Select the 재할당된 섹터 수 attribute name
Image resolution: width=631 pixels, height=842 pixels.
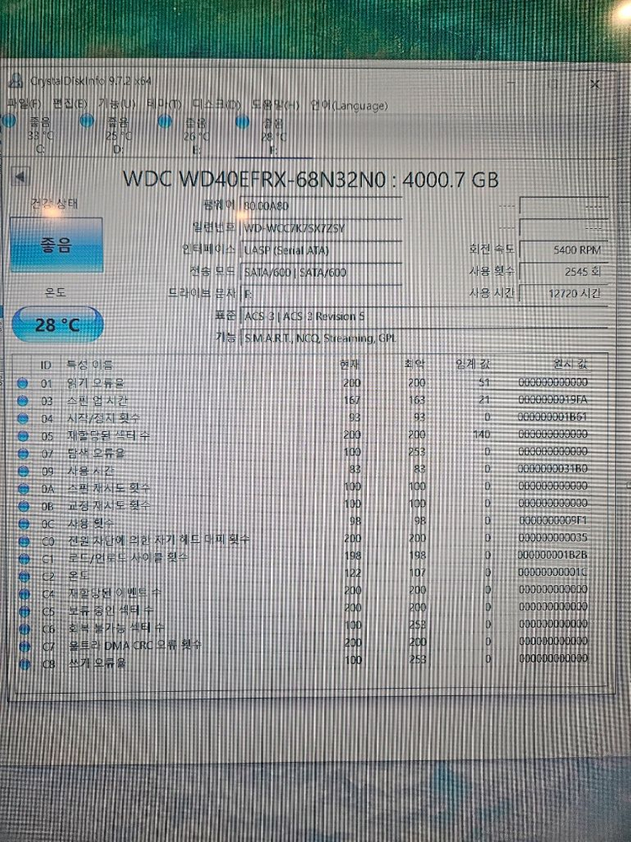pos(109,435)
